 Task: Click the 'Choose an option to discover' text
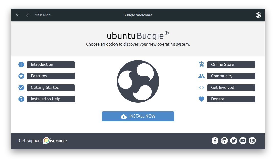138,44
